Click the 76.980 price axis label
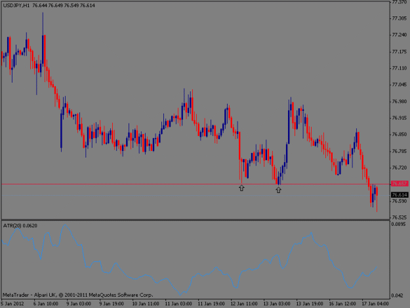 tap(400, 101)
